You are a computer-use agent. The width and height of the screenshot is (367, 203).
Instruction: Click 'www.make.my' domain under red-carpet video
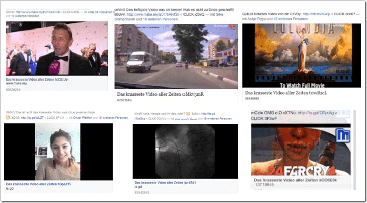click(x=16, y=83)
